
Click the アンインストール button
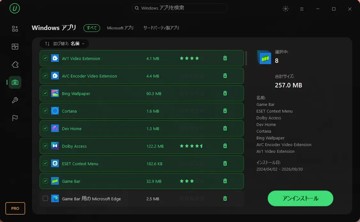300,198
